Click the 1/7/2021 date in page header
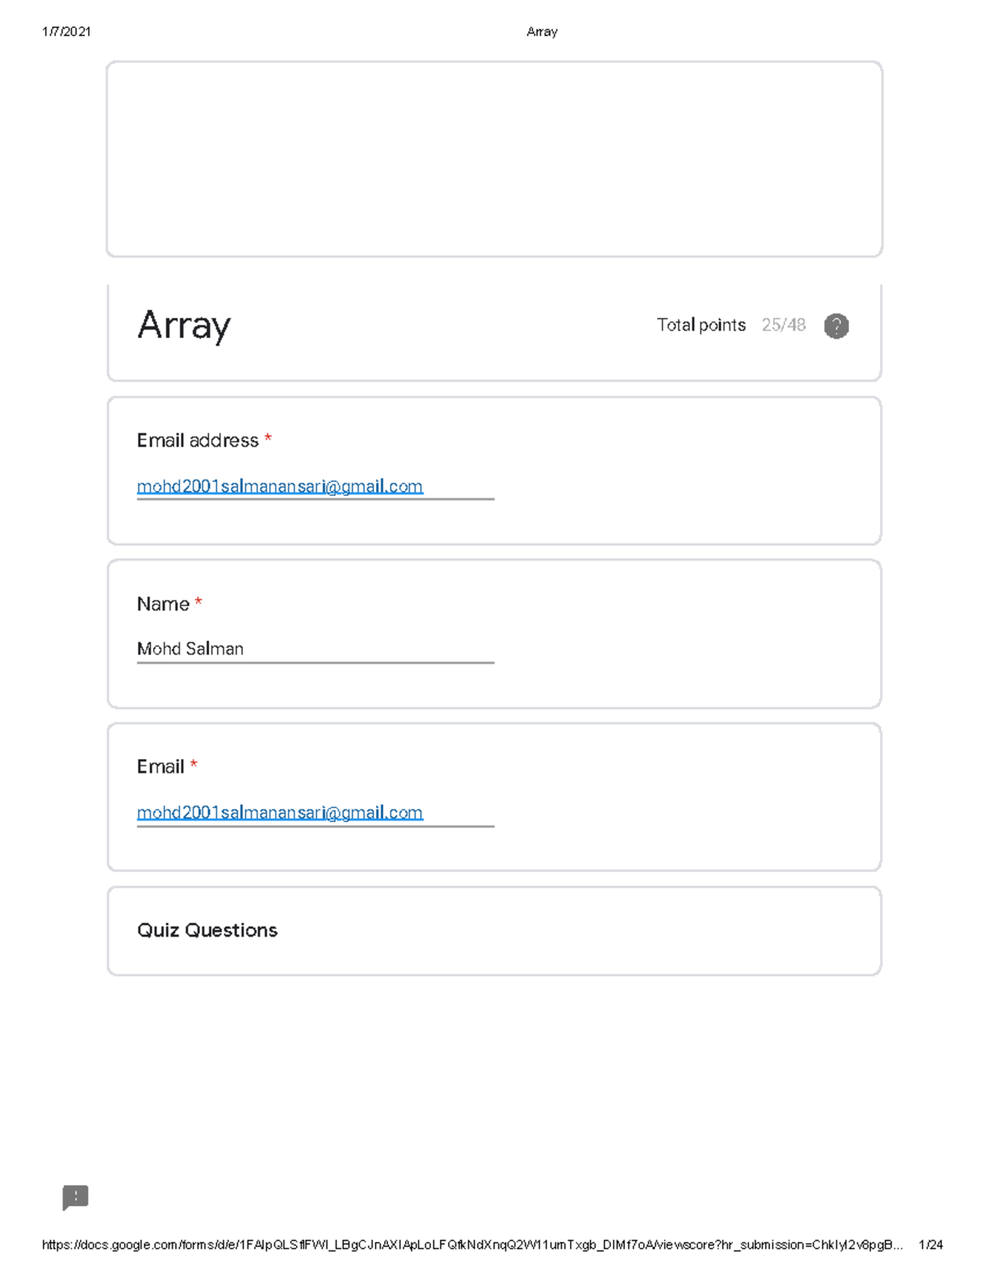The width and height of the screenshot is (987, 1277). tap(67, 32)
